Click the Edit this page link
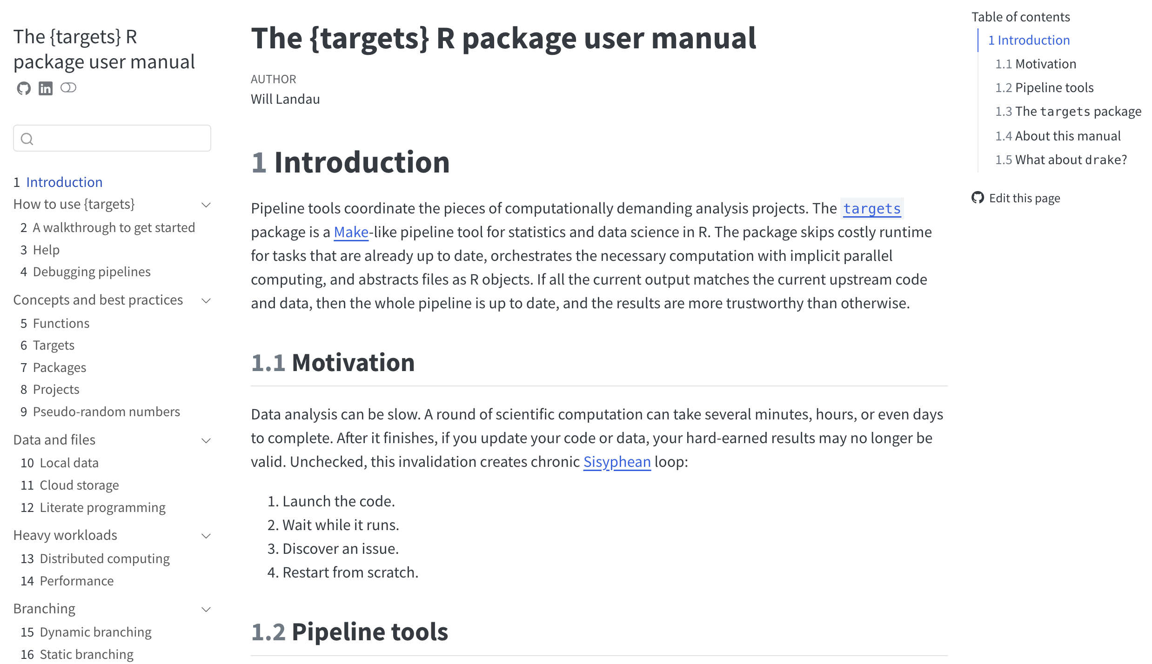1152x664 pixels. coord(1025,198)
